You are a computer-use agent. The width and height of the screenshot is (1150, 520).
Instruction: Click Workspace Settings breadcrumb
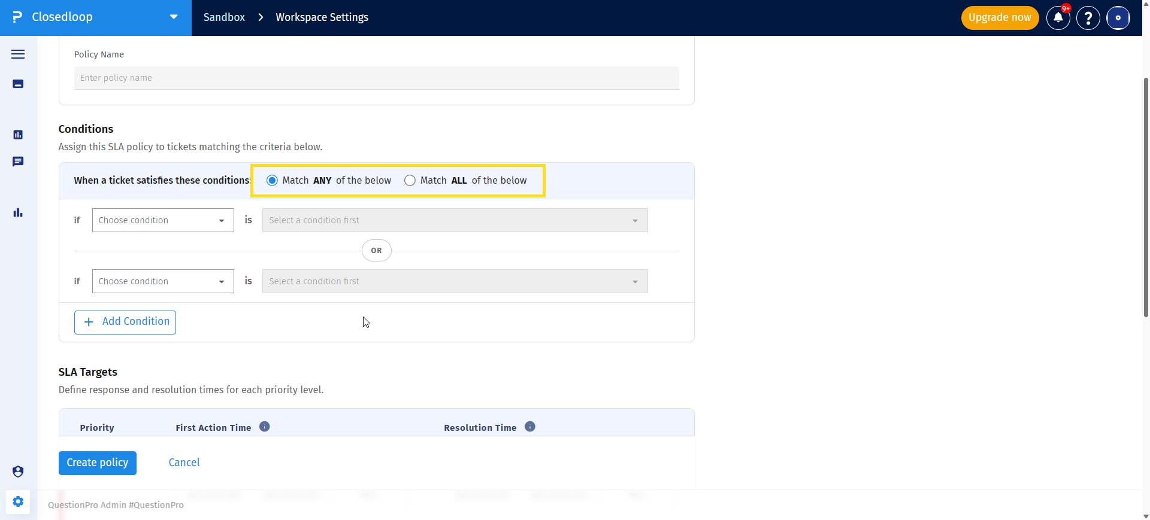pyautogui.click(x=322, y=17)
